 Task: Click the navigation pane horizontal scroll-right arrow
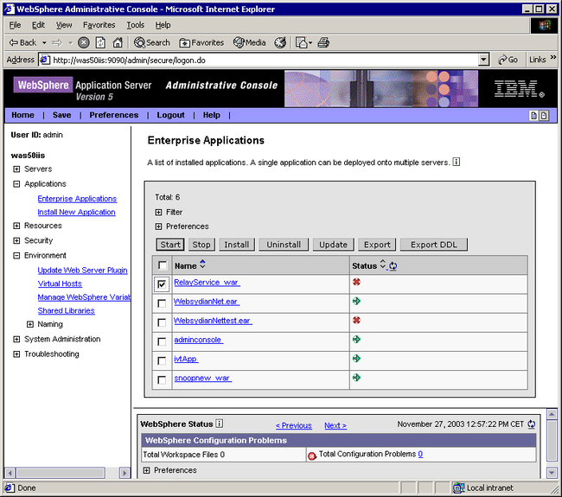click(125, 473)
